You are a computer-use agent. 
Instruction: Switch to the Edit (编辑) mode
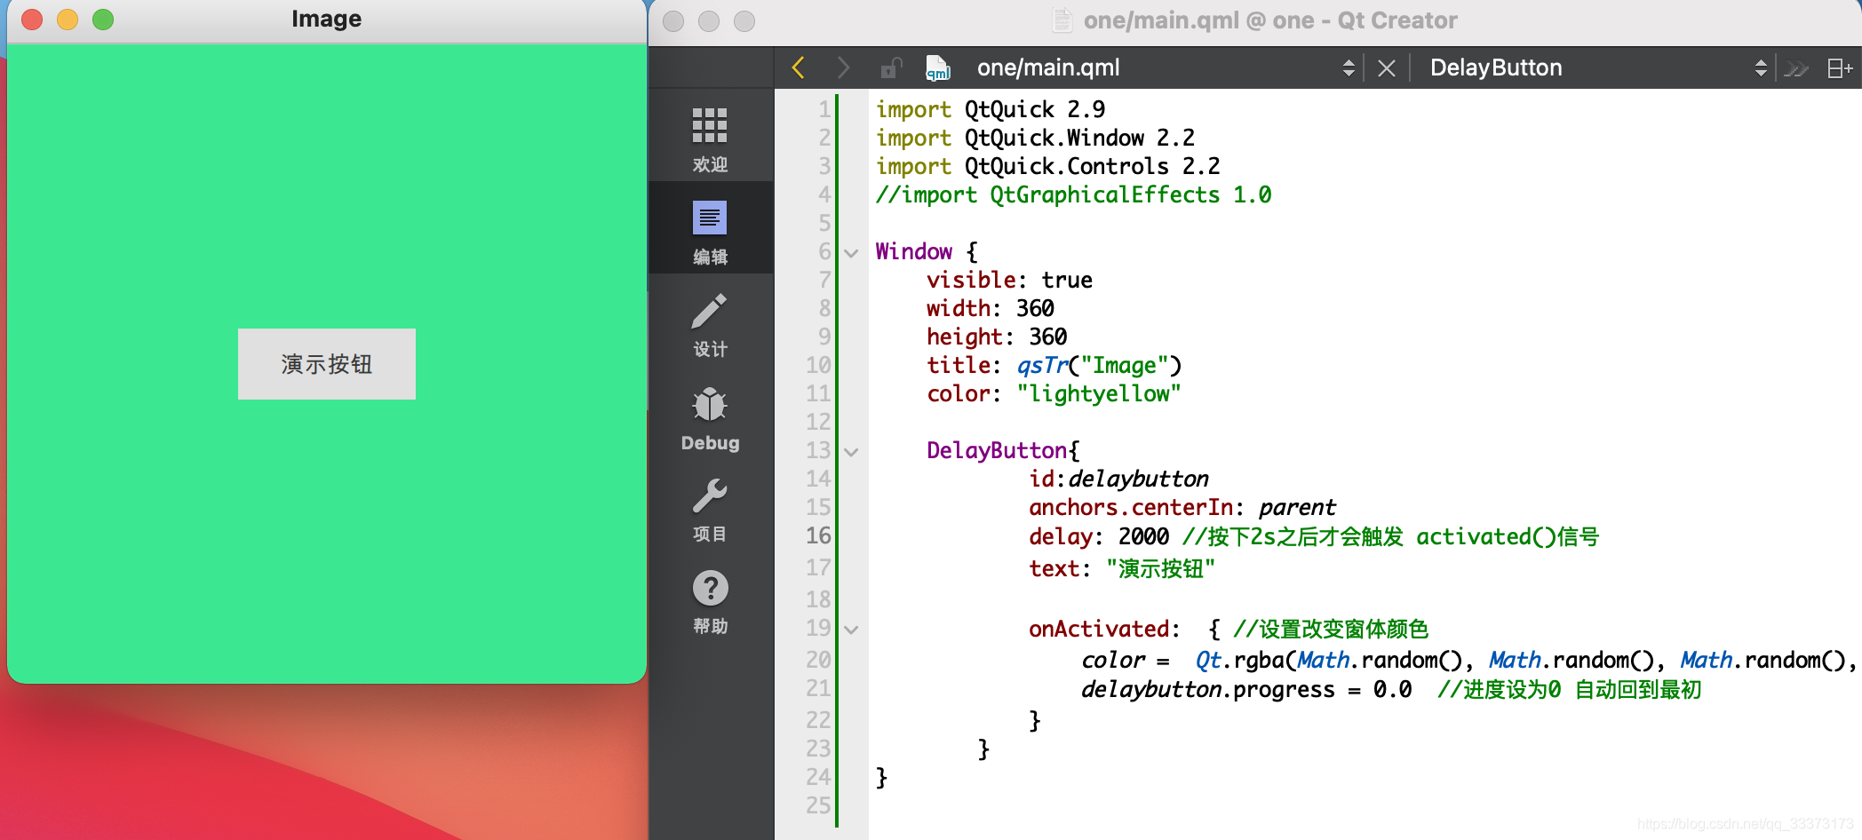(710, 231)
